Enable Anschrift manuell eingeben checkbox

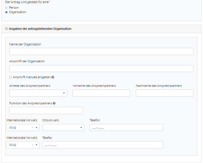click(x=11, y=77)
